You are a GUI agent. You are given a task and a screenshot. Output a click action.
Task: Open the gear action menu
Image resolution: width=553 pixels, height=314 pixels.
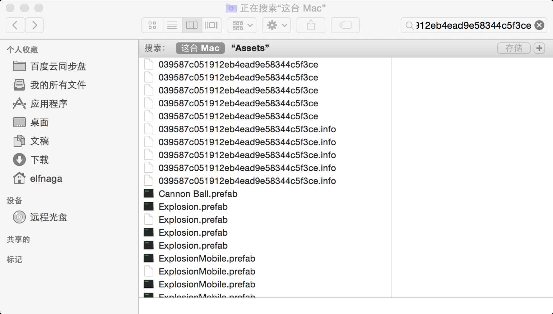tap(276, 25)
